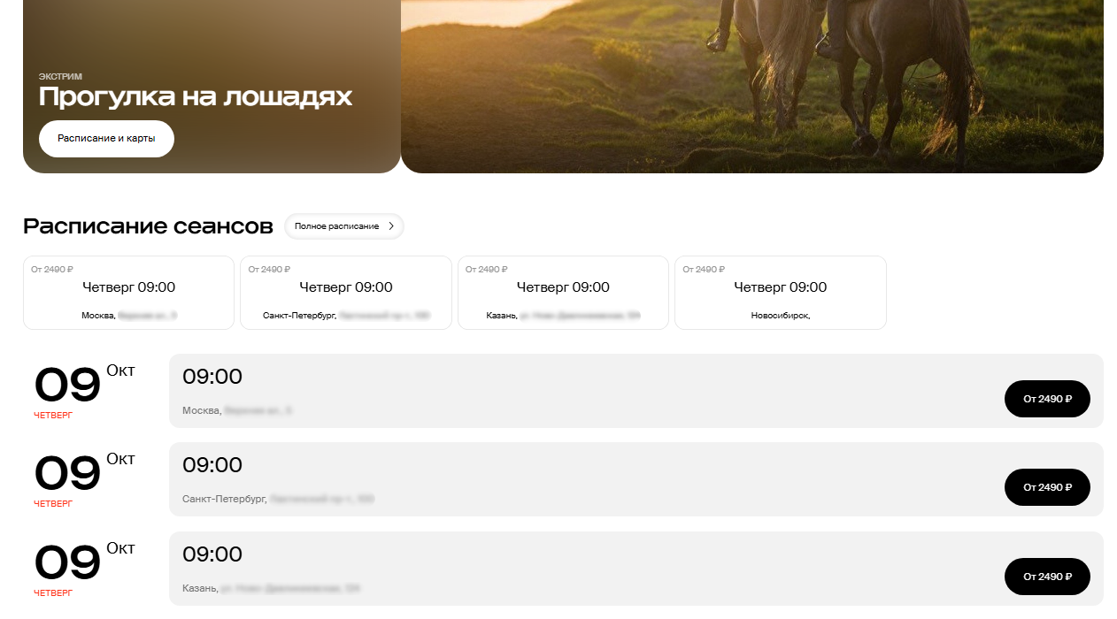This screenshot has height=619, width=1117.
Task: Click the Расписание сеансов heading
Action: pyautogui.click(x=148, y=226)
